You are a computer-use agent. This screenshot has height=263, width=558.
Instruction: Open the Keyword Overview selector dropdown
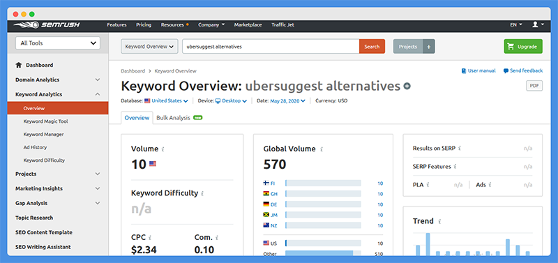pos(149,47)
